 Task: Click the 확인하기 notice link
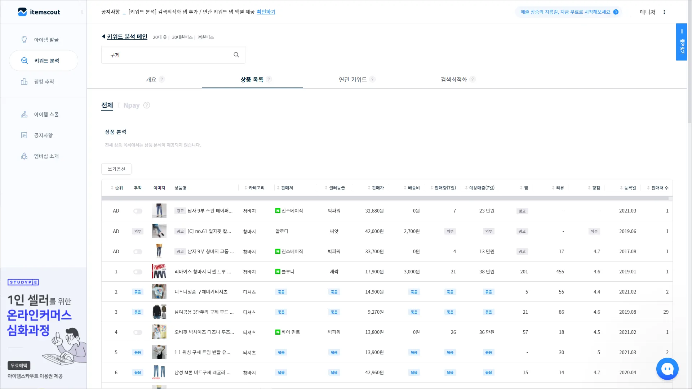point(266,12)
